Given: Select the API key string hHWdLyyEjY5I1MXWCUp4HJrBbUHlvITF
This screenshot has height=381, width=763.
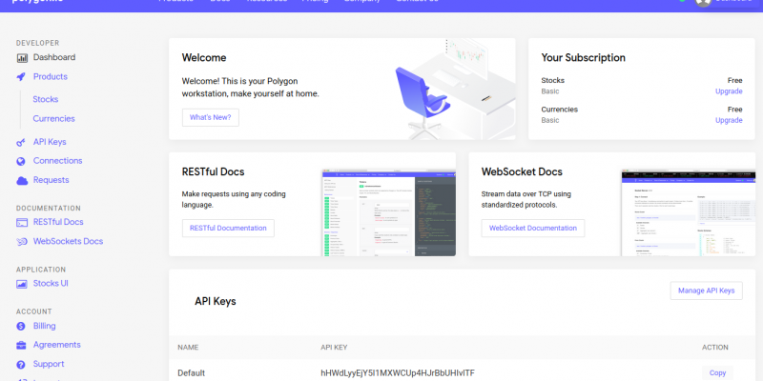Looking at the screenshot, I should click(x=398, y=373).
